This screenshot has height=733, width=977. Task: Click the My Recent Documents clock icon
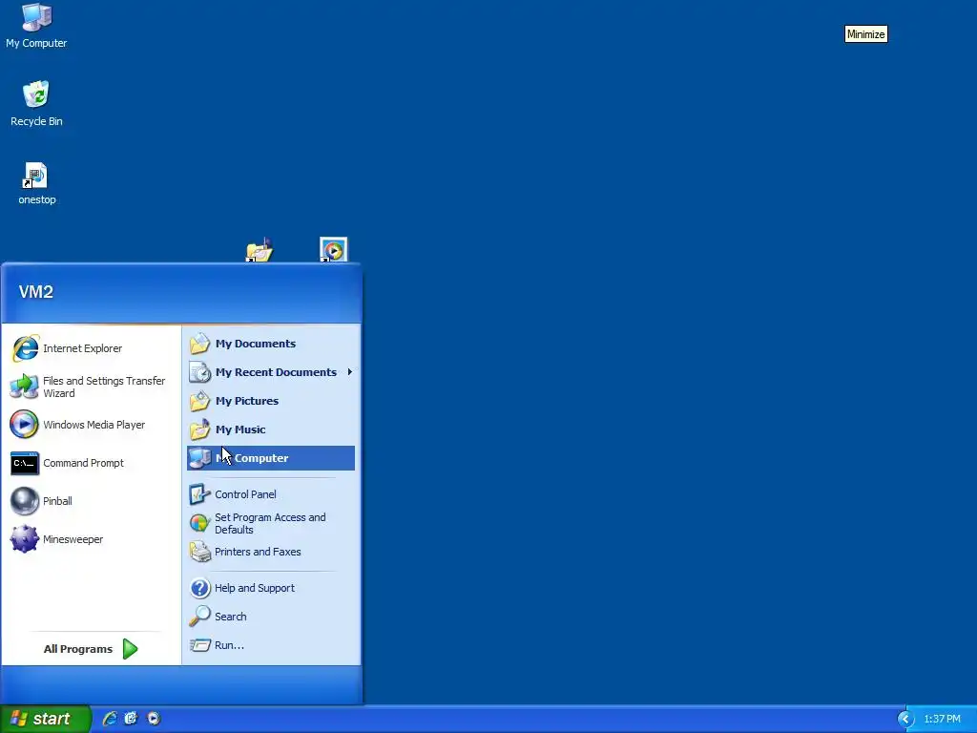pyautogui.click(x=200, y=372)
